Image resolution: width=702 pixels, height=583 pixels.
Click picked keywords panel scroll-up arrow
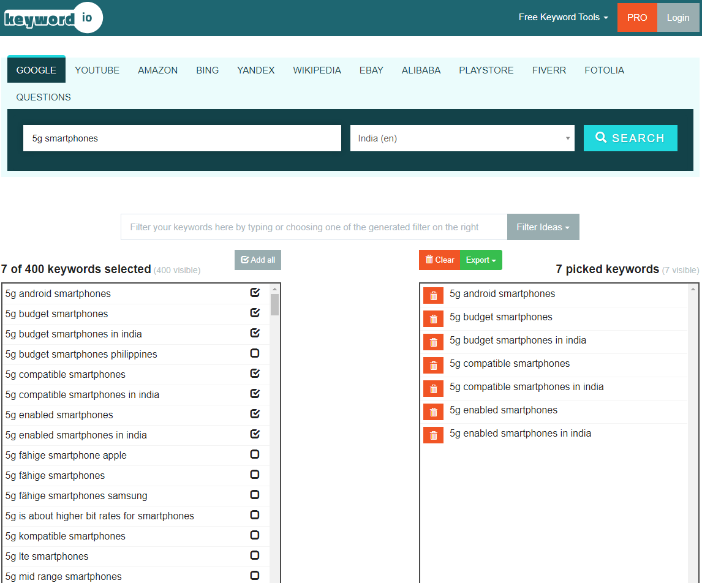(693, 290)
